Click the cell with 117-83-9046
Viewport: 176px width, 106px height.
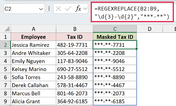[75, 61]
